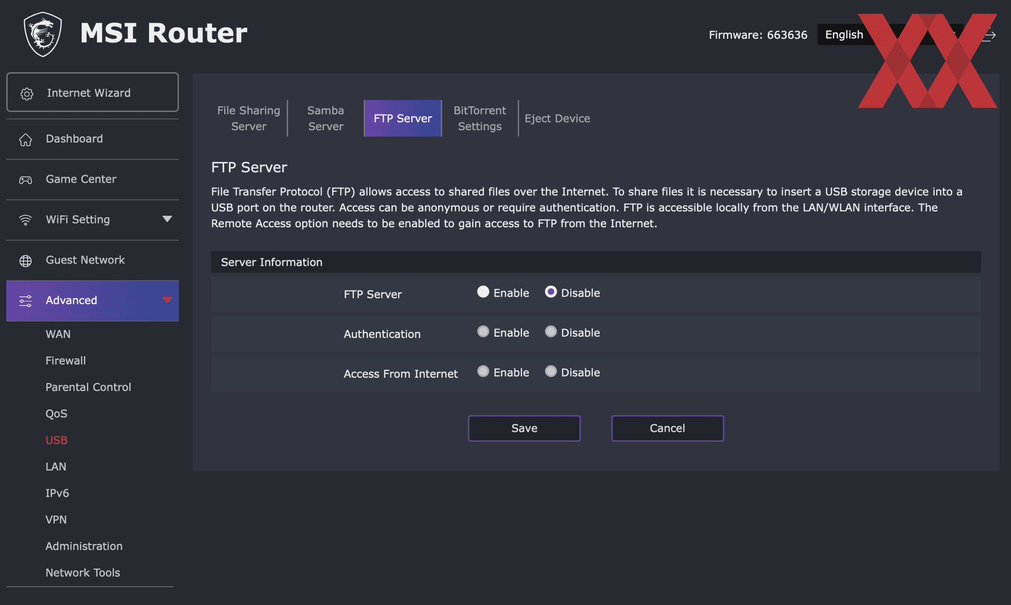Select Disable for Authentication
This screenshot has width=1011, height=605.
coord(550,331)
